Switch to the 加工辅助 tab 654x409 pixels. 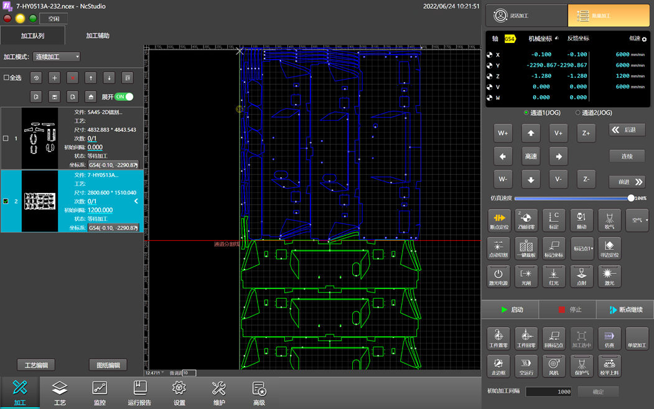click(98, 35)
